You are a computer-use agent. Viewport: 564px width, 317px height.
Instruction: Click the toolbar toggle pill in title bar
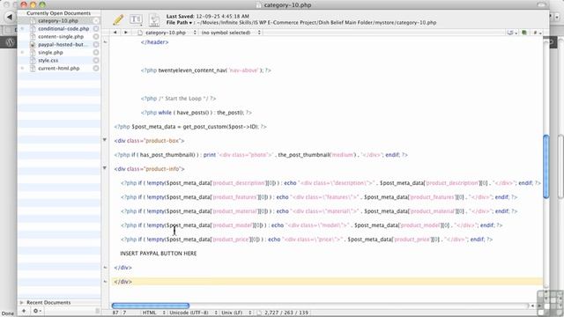(x=542, y=4)
